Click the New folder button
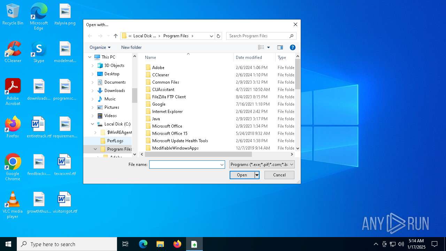 [131, 47]
